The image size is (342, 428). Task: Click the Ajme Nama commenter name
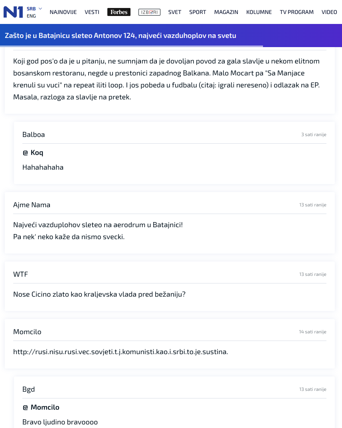click(32, 205)
